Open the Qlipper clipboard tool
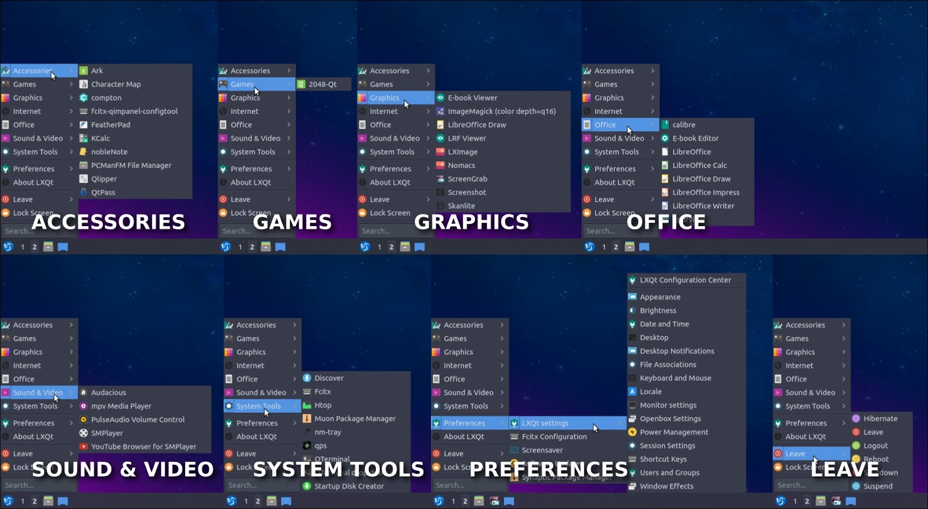This screenshot has width=928, height=509. [x=135, y=179]
